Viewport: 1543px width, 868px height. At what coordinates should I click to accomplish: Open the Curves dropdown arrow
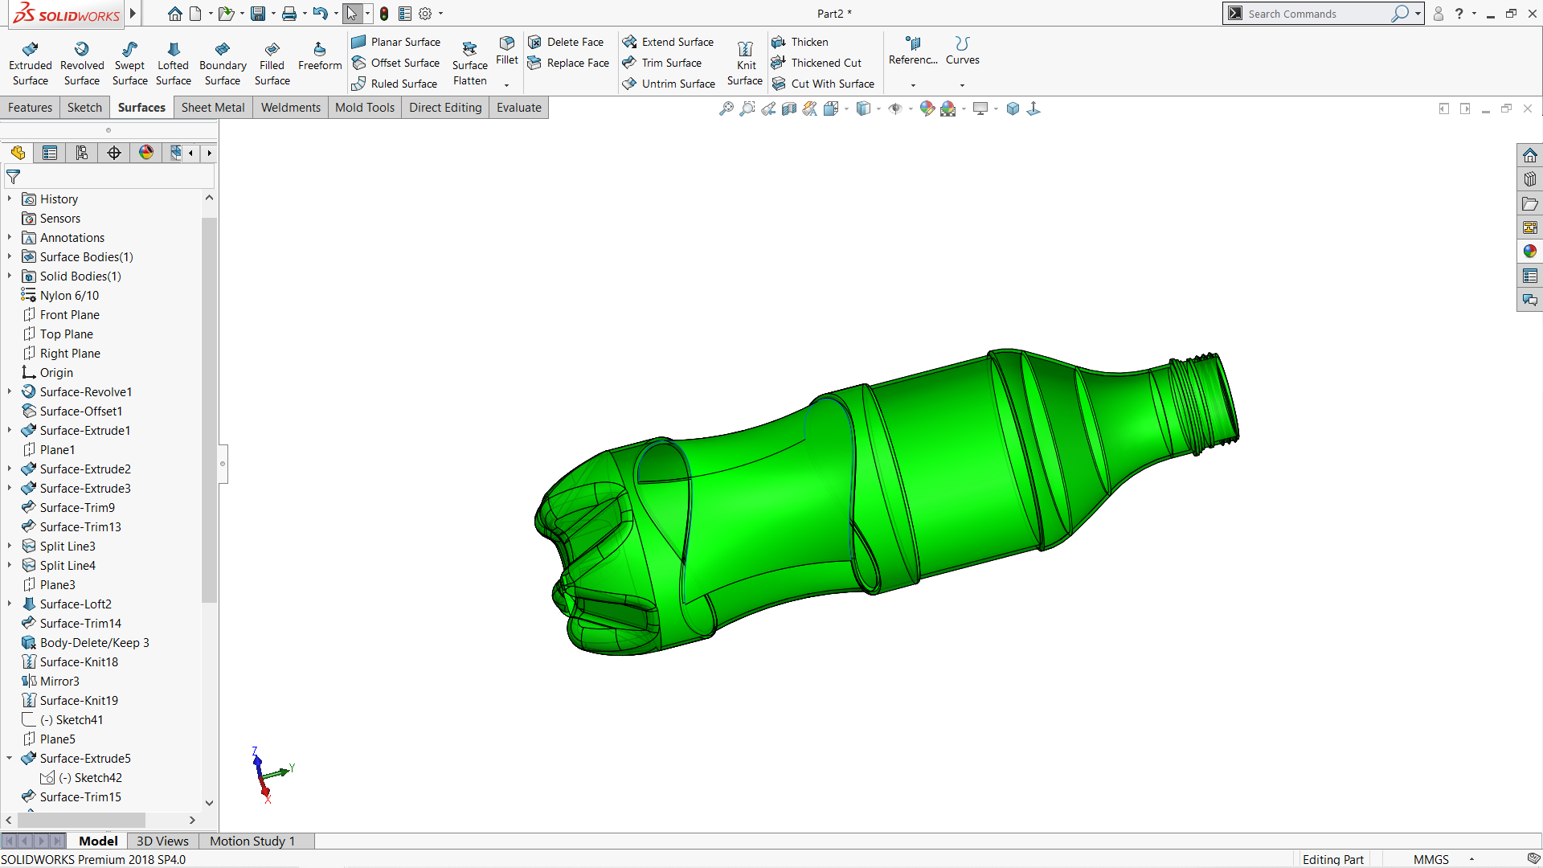pyautogui.click(x=962, y=85)
